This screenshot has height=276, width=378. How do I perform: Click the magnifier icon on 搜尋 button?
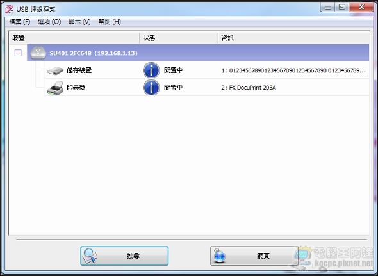click(x=90, y=256)
